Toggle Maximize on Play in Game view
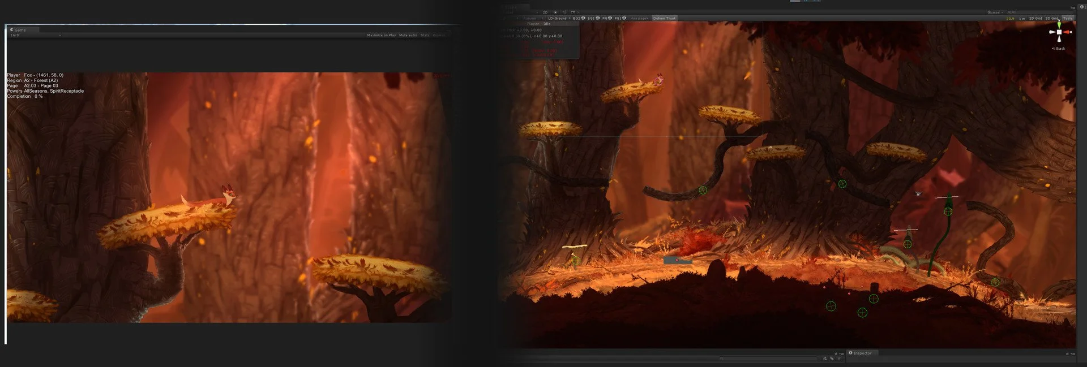Viewport: 1087px width, 367px height. 381,35
